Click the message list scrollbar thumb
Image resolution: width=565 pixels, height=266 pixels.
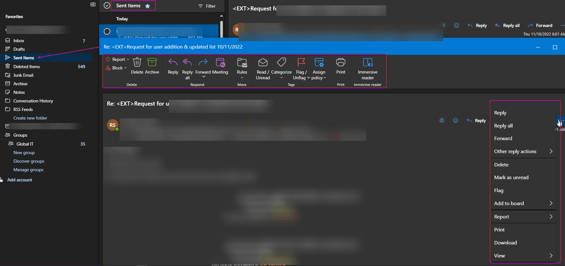[221, 29]
